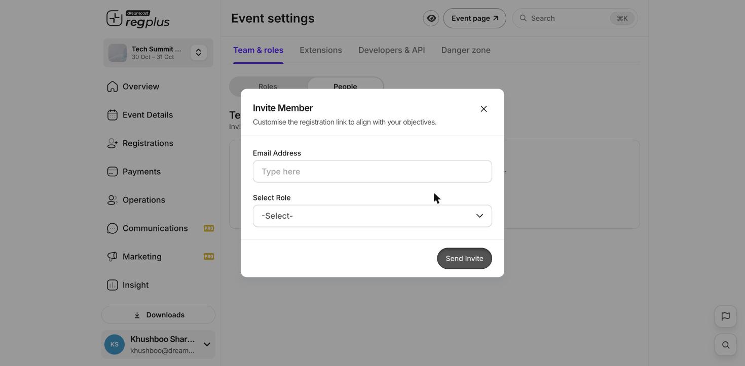This screenshot has height=366, width=745.
Task: Click the khushboo@dream email text
Action: pos(163,351)
